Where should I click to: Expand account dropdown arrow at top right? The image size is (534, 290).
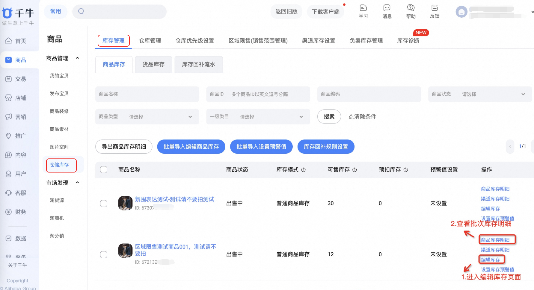pos(532,12)
